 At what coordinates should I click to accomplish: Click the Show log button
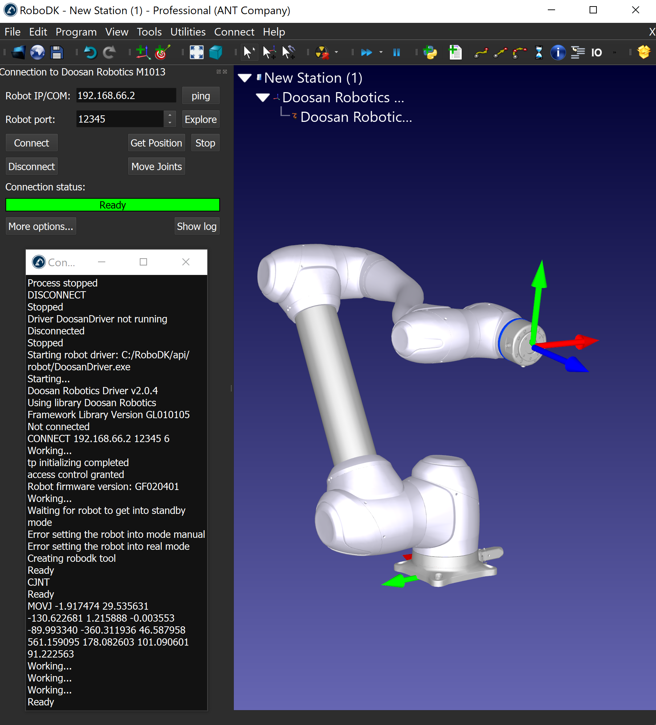tap(196, 226)
